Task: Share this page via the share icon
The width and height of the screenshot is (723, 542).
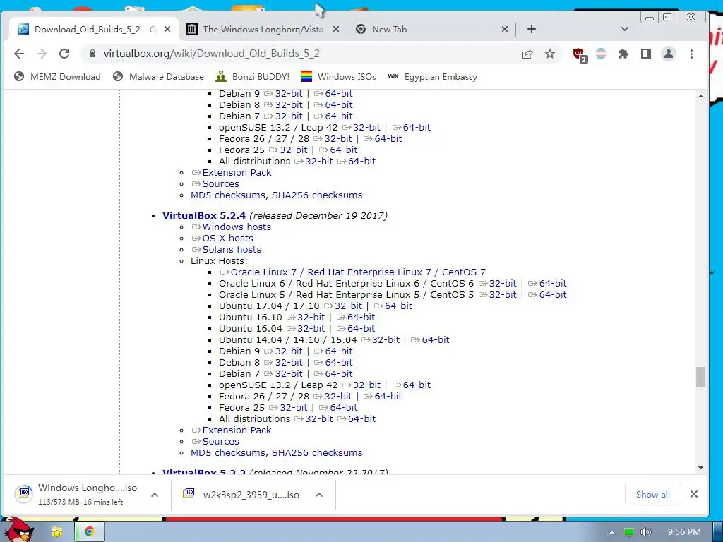Action: tap(527, 54)
